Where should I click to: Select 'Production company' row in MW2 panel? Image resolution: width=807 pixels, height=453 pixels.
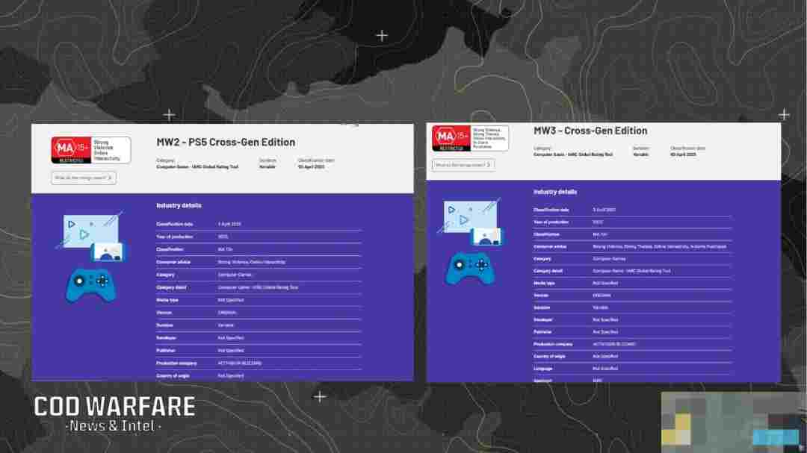tap(259, 363)
